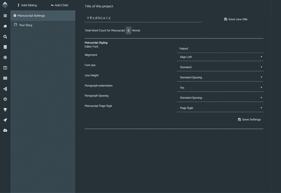Click the database stack icon
The height and width of the screenshot is (193, 281).
click(5, 47)
